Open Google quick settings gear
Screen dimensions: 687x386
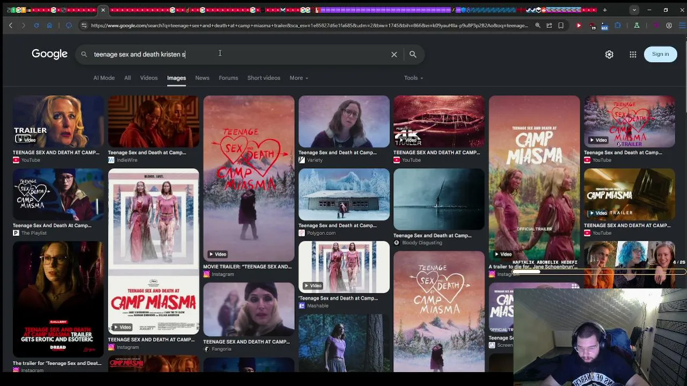(x=609, y=54)
